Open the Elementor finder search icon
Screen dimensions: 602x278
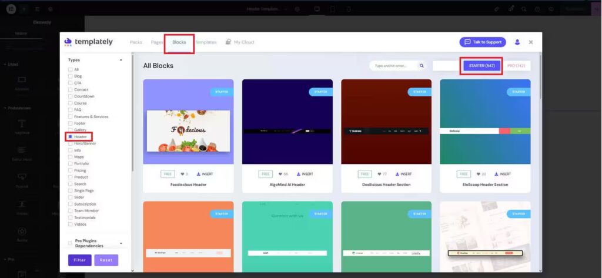coord(524,9)
